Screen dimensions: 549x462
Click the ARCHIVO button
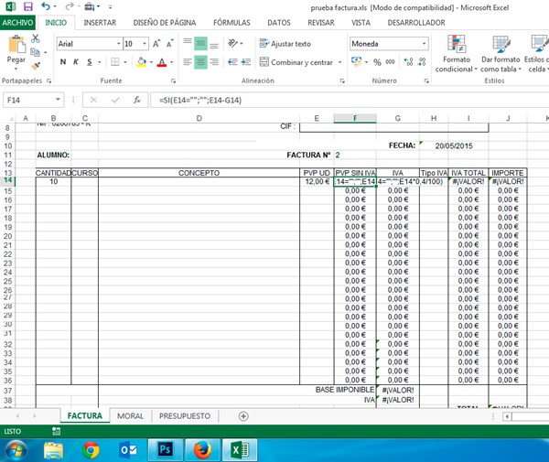[x=18, y=22]
